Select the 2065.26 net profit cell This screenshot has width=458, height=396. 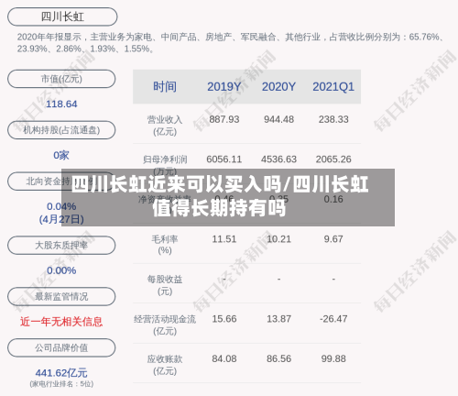(333, 159)
